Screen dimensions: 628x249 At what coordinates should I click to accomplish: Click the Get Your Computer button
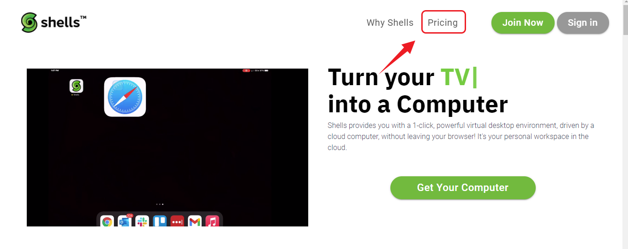(463, 188)
